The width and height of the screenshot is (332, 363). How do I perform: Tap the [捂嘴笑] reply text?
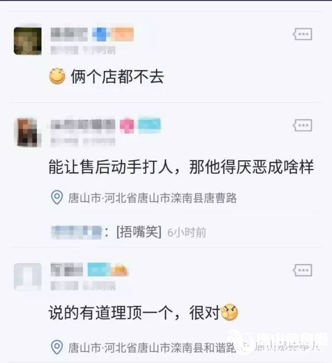[139, 232]
